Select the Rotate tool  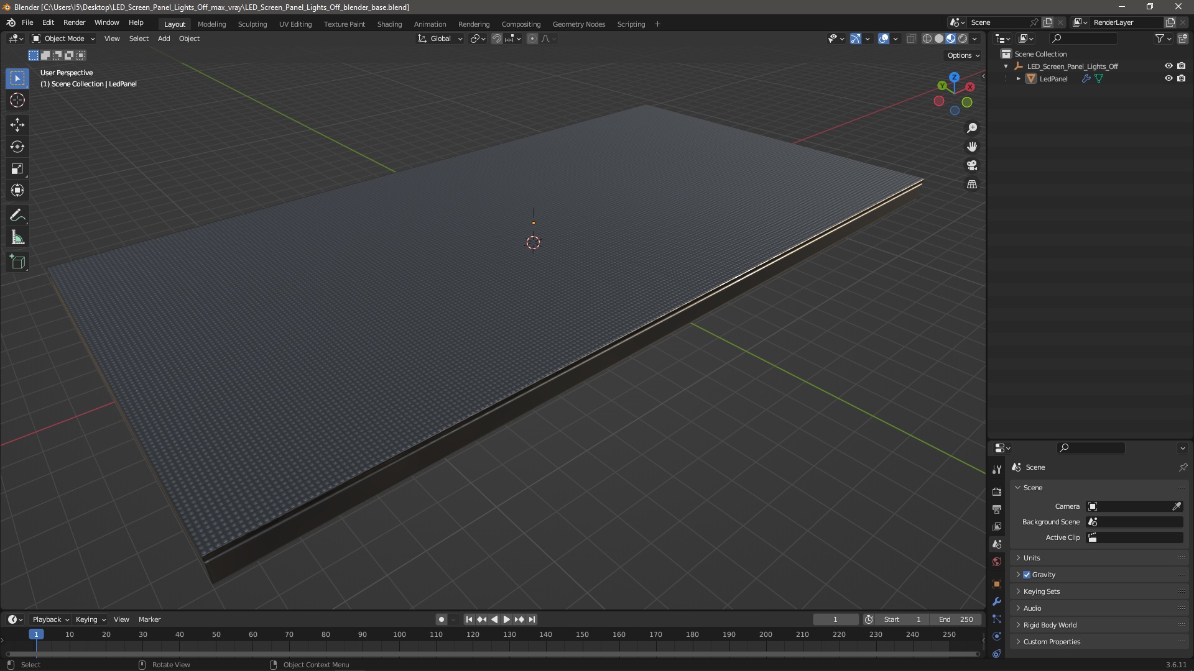coord(17,147)
